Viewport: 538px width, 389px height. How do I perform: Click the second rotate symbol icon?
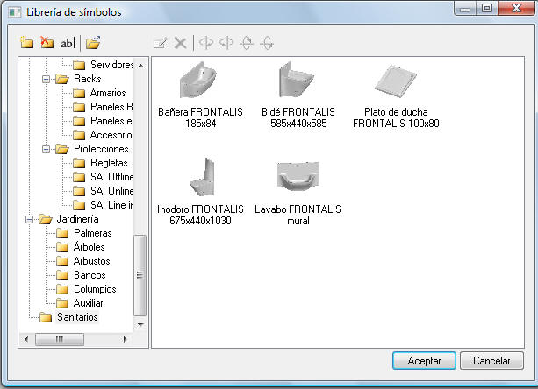pyautogui.click(x=226, y=43)
